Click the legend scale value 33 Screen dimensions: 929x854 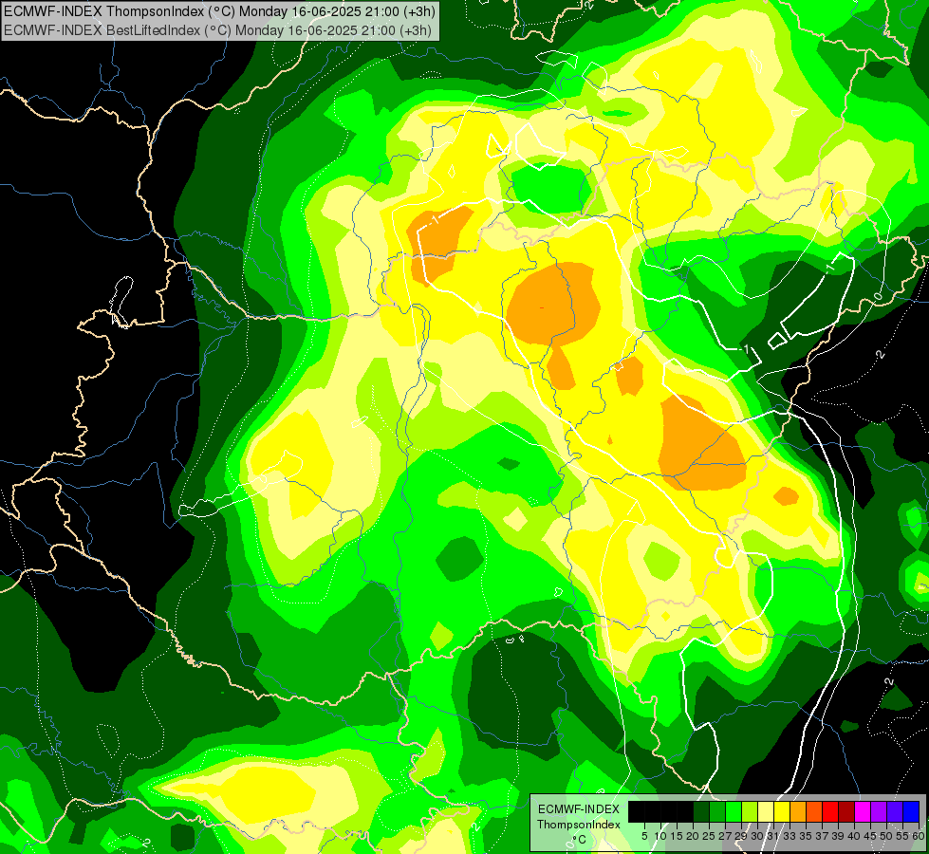tap(790, 836)
